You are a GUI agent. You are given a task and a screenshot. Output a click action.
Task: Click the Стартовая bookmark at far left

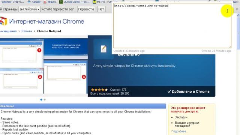pos(12,2)
